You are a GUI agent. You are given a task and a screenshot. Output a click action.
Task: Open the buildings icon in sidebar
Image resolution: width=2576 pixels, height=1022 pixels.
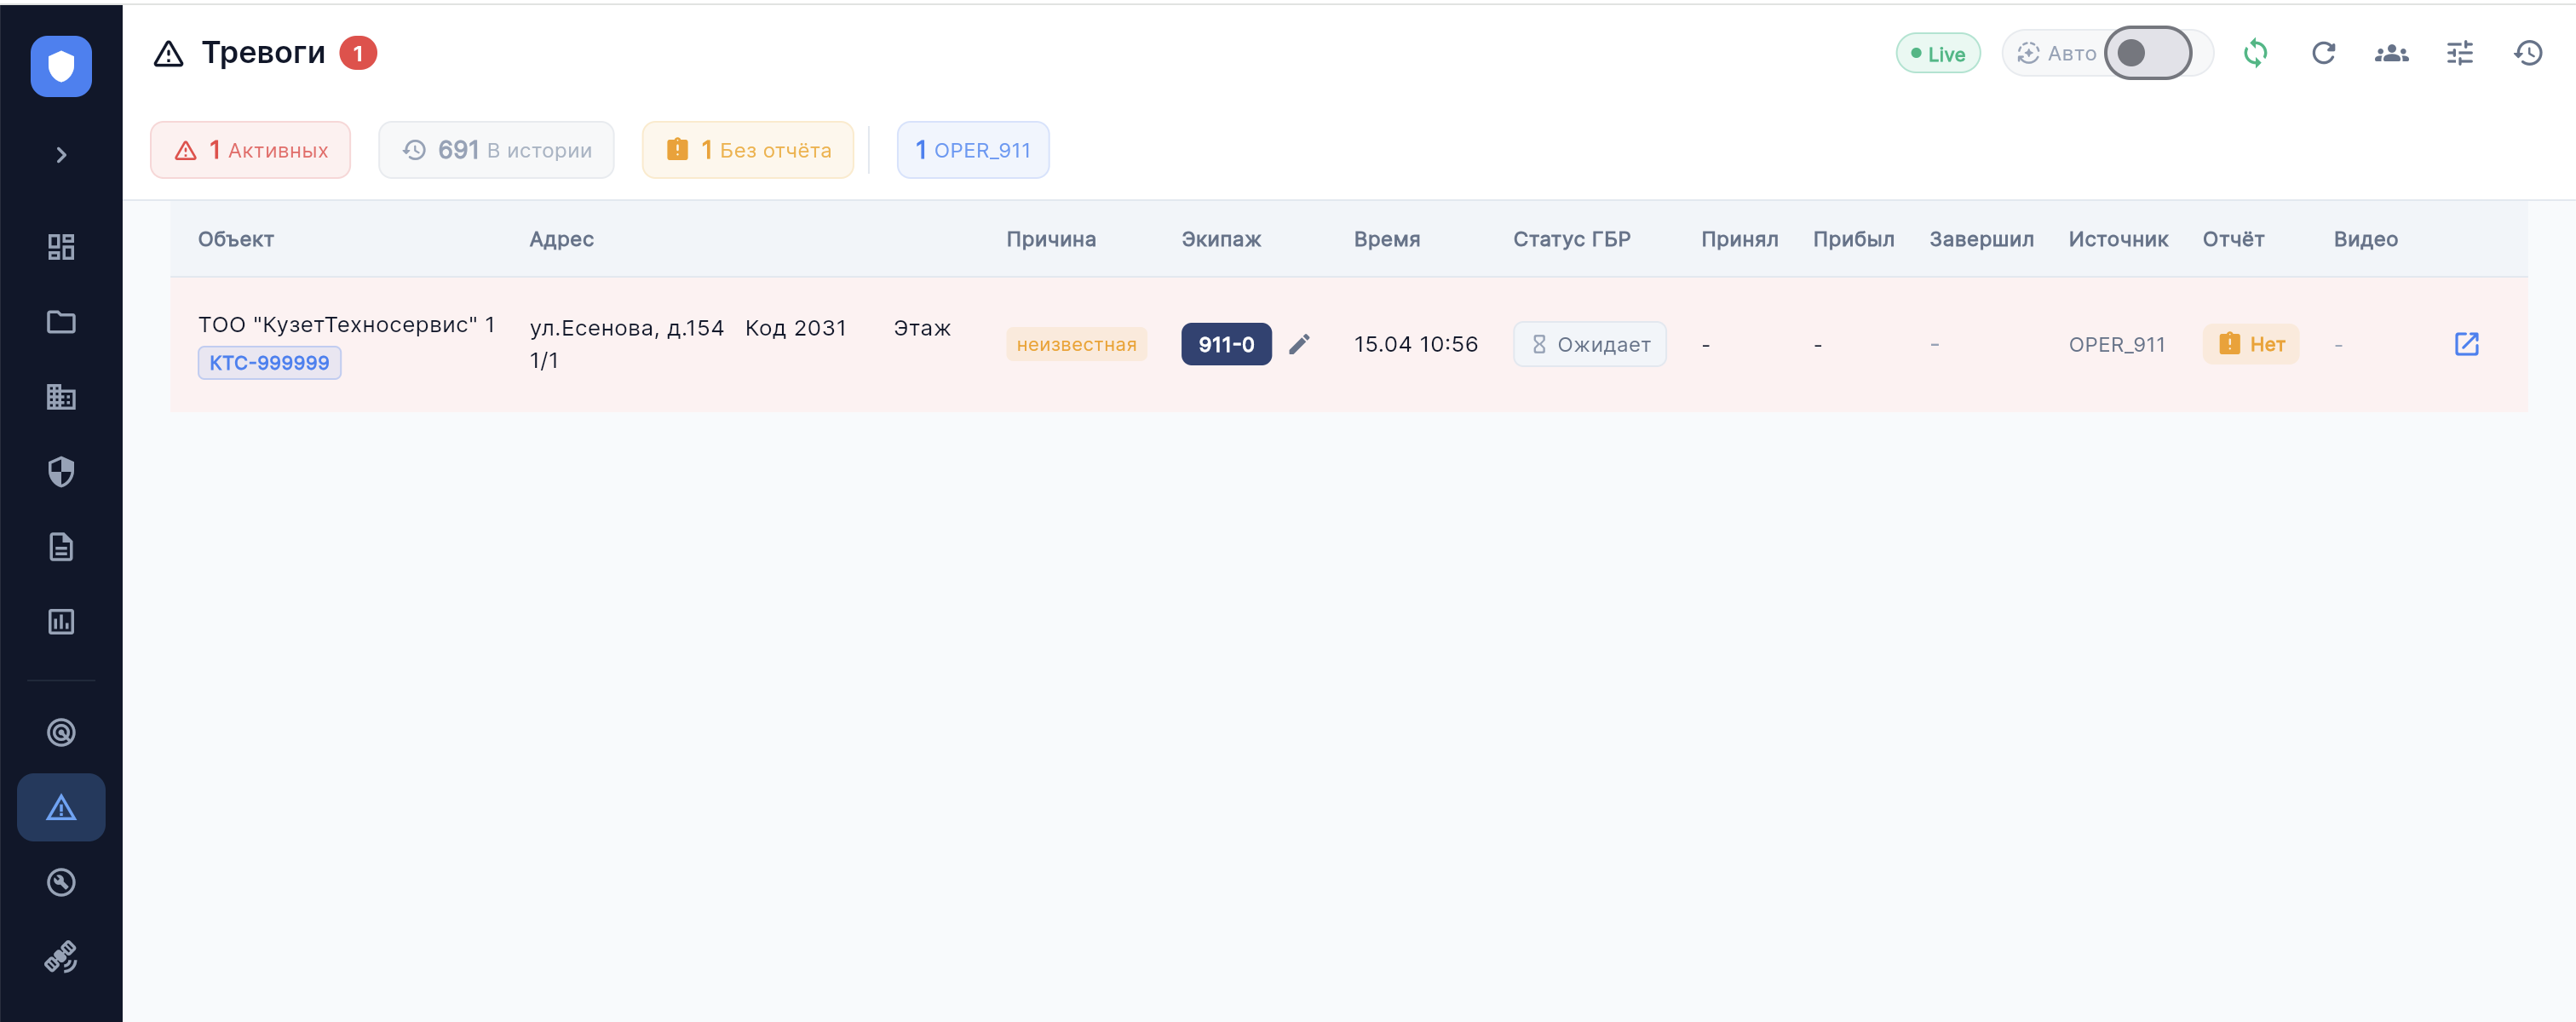[x=61, y=397]
